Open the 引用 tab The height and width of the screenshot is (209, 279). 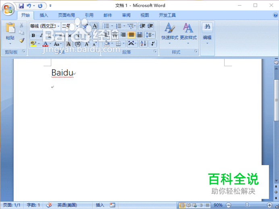click(x=89, y=15)
